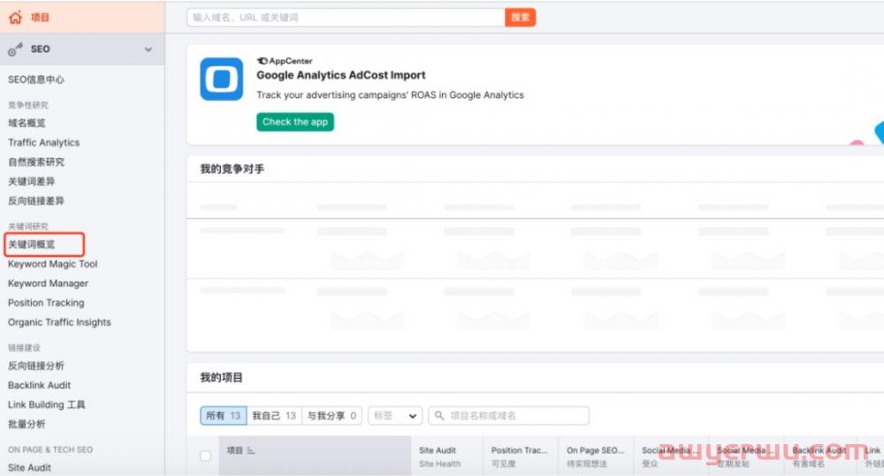Select the 所有 13 projects tab
The image size is (884, 476).
click(224, 416)
